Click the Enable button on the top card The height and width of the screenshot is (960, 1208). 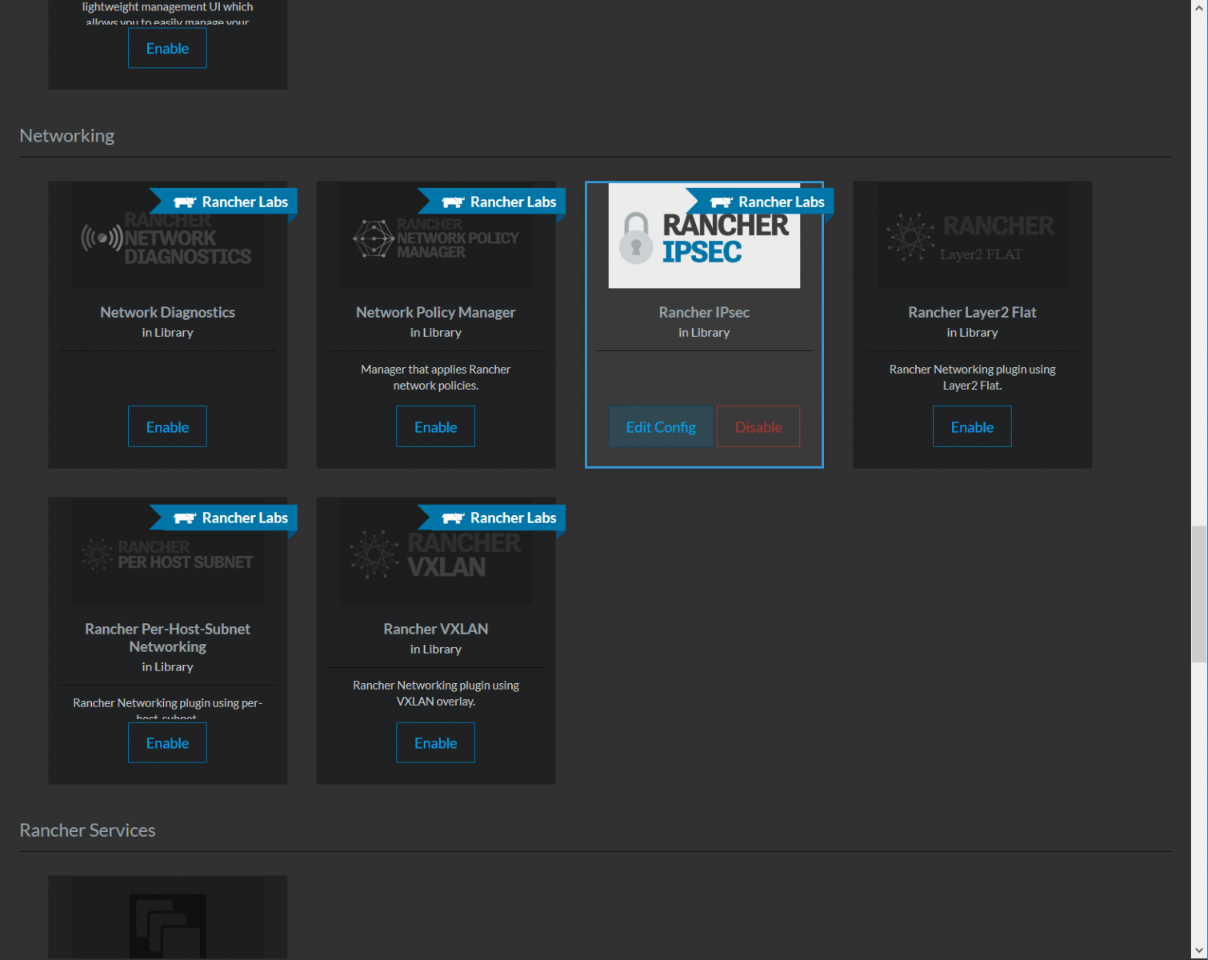(167, 48)
